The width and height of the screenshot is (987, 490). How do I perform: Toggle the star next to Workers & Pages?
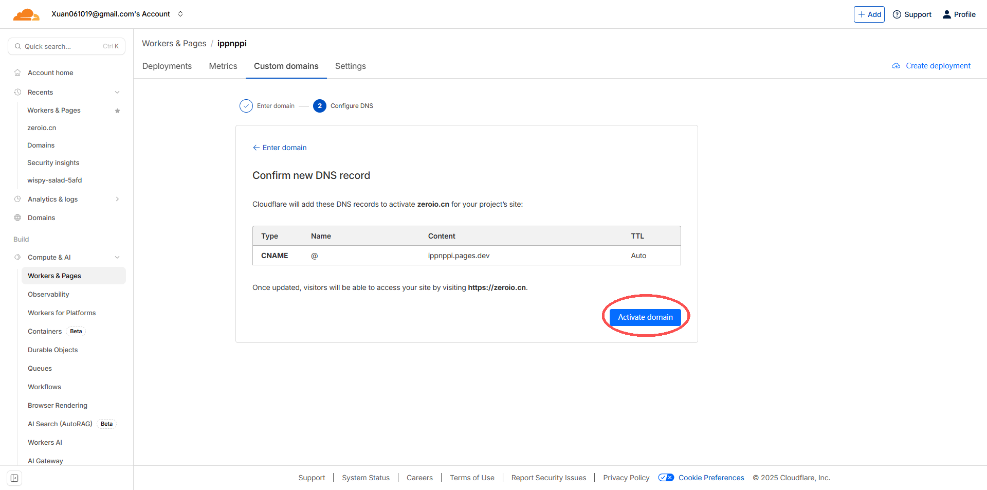tap(117, 111)
